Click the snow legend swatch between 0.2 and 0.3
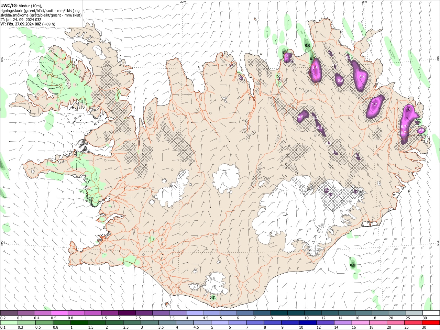The width and height of the screenshot is (440, 330). pos(9,313)
